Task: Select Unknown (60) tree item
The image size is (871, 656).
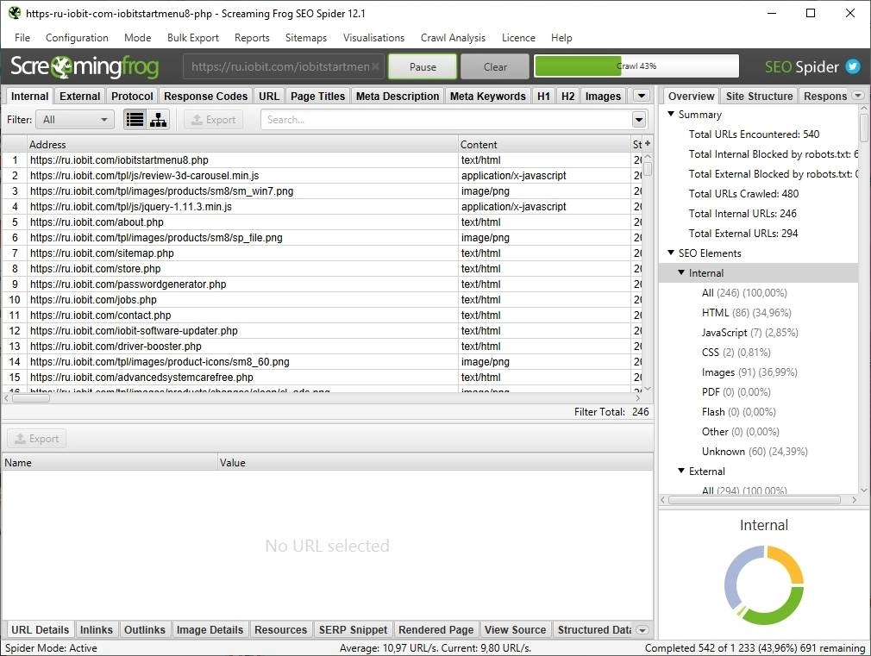Action: click(755, 452)
